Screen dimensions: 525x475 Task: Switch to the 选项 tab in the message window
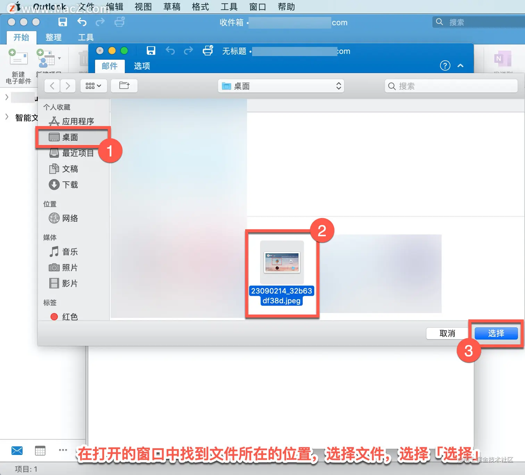[142, 66]
